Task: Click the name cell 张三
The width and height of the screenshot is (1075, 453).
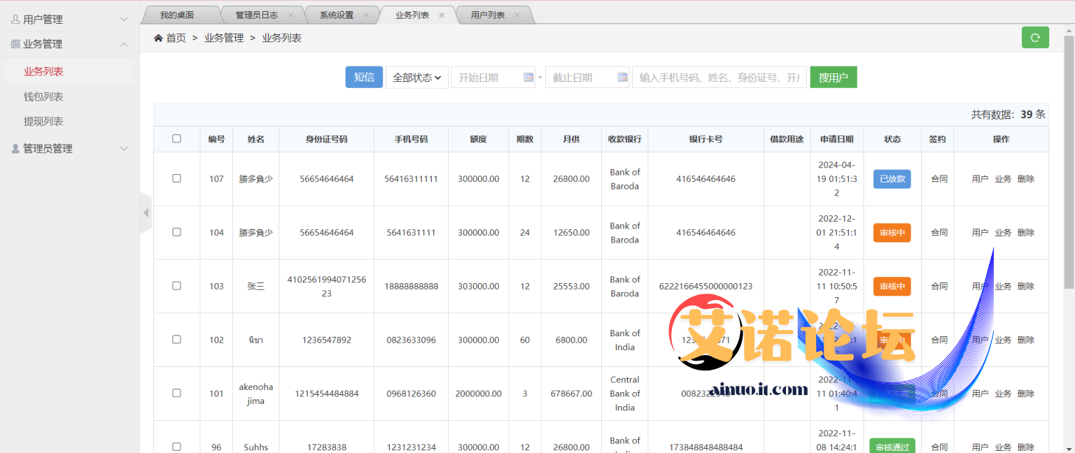Action: (x=256, y=286)
